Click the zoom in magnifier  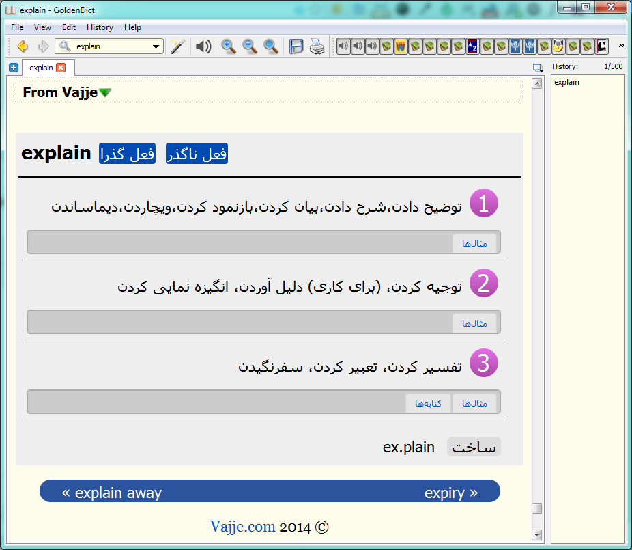tap(229, 46)
